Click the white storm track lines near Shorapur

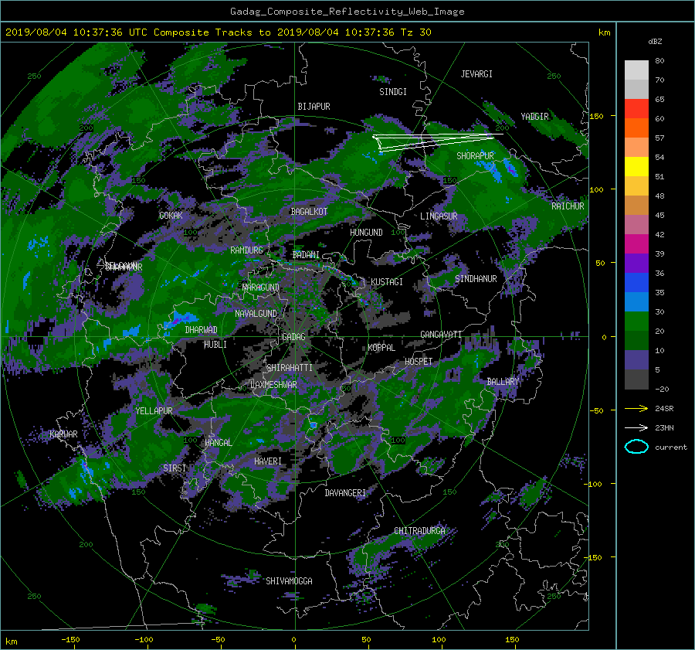[x=436, y=141]
